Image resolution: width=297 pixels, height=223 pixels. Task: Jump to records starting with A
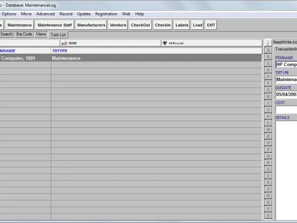pos(268,50)
